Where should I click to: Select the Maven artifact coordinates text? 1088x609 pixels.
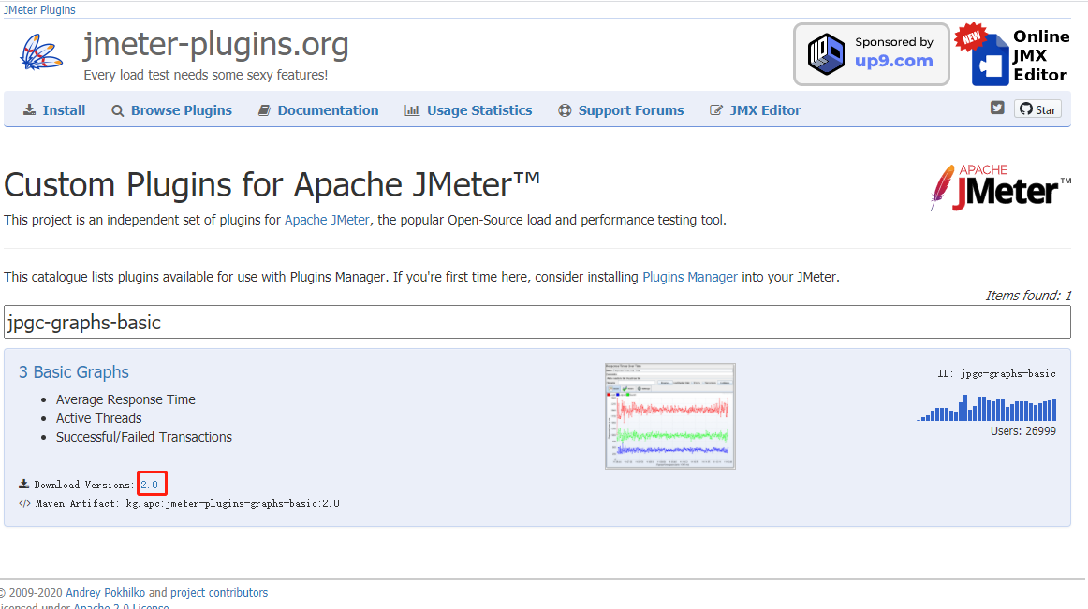click(x=232, y=503)
